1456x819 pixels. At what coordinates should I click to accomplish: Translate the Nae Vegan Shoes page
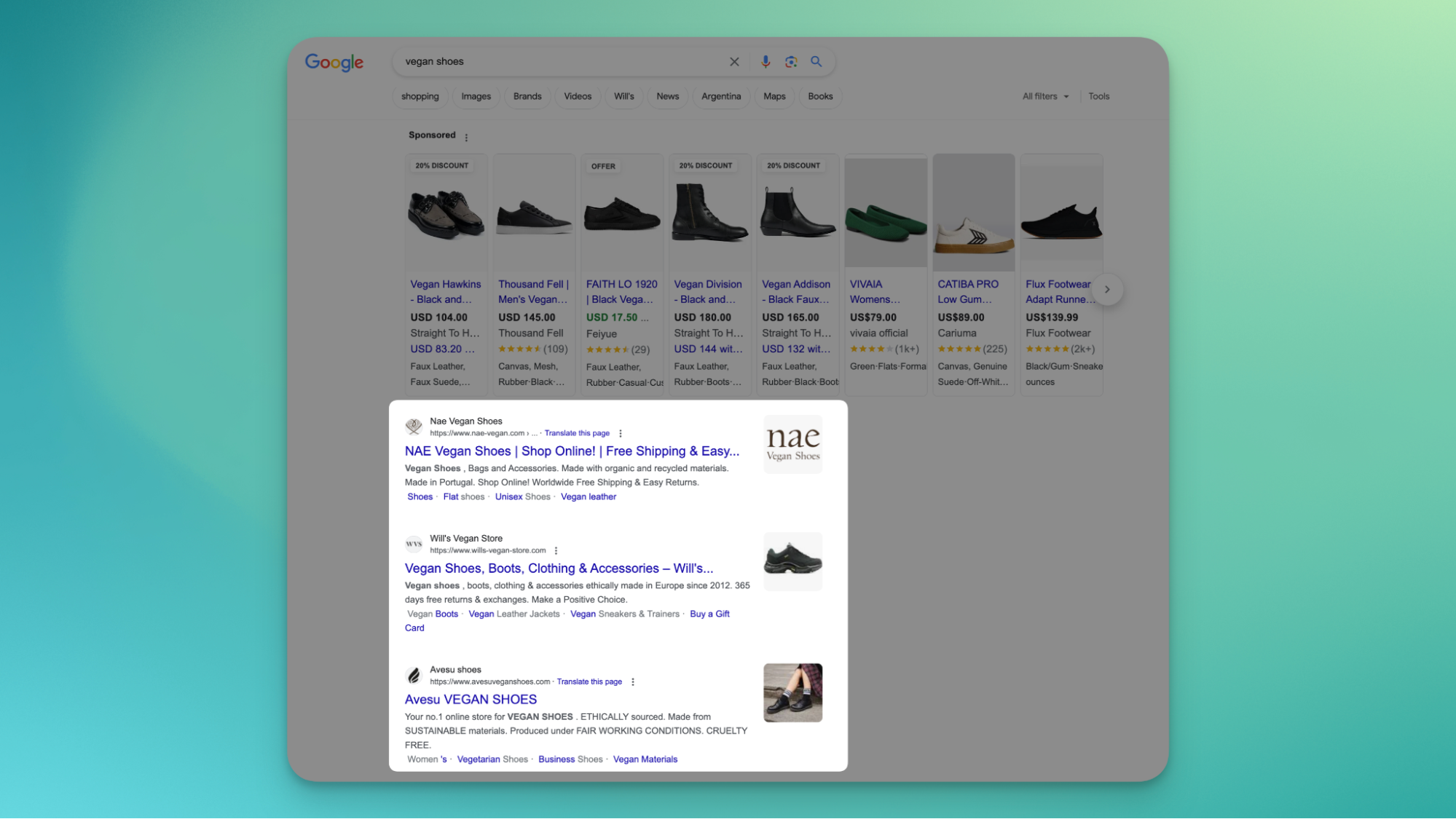[577, 433]
